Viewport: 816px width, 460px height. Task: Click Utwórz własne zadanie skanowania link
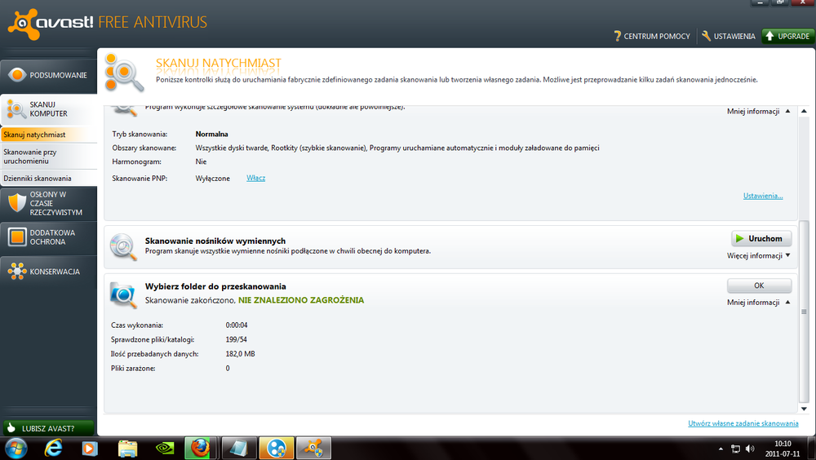(x=743, y=423)
